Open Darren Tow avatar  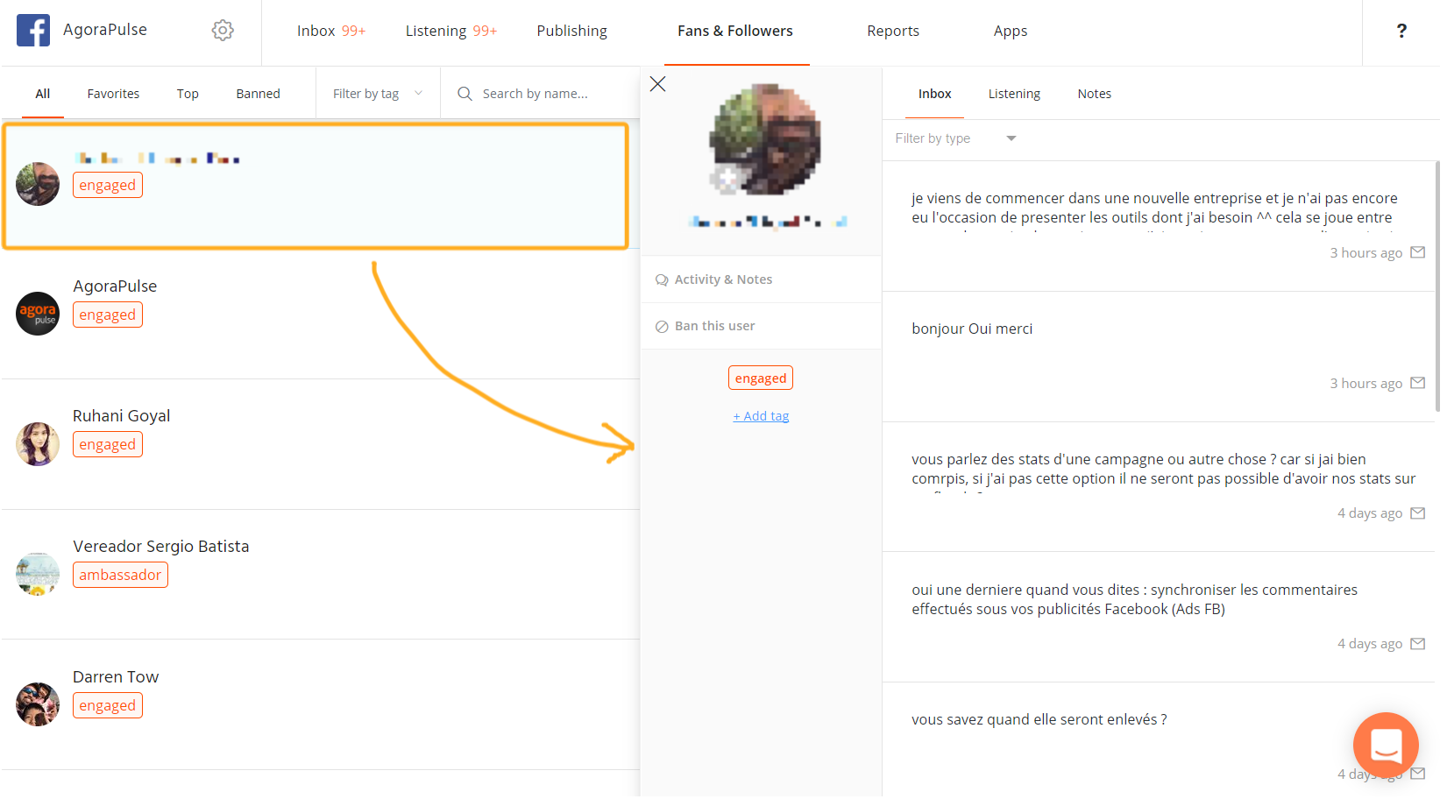coord(38,704)
